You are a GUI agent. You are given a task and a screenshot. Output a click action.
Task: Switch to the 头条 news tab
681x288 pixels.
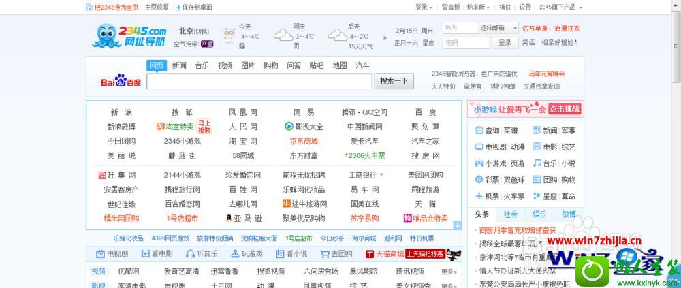(481, 214)
